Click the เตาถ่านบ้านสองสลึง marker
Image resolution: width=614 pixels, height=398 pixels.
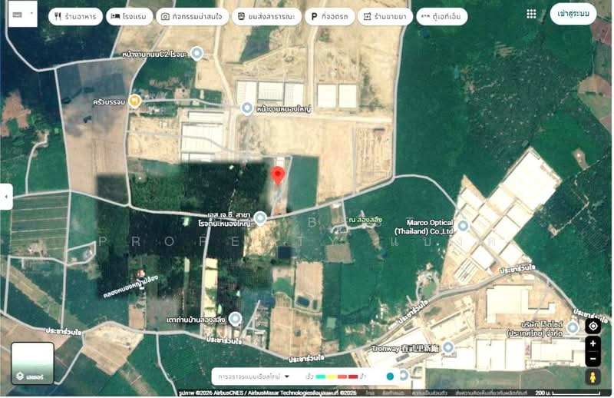click(x=235, y=319)
